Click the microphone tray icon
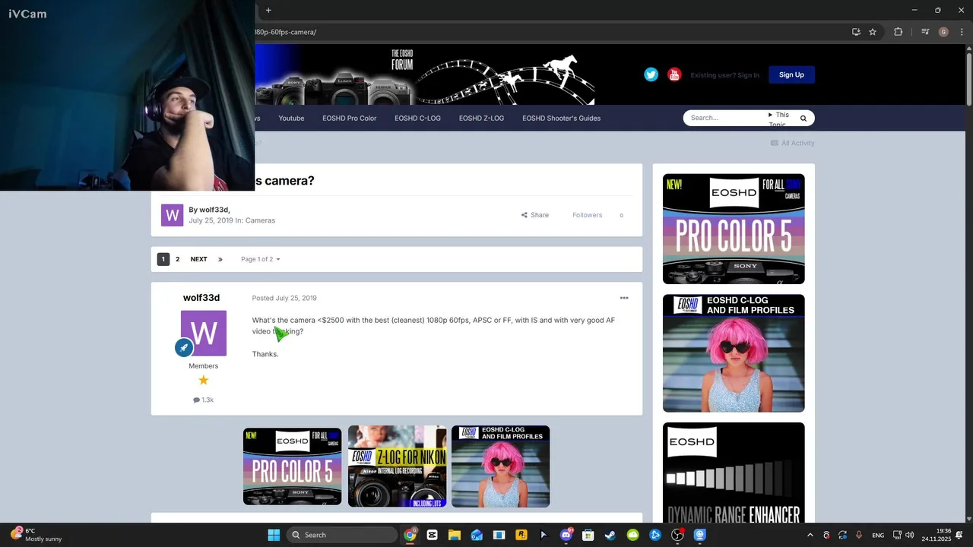This screenshot has height=547, width=973. click(x=859, y=535)
